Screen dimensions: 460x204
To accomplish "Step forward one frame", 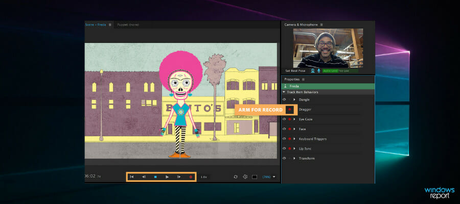I will (179, 177).
